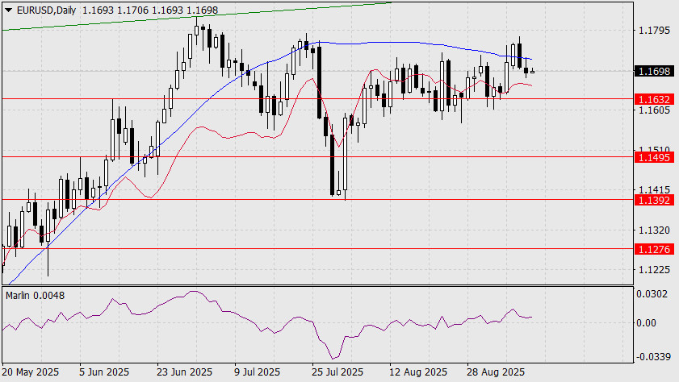Click the 12 Aug 2025 date label

click(x=418, y=372)
